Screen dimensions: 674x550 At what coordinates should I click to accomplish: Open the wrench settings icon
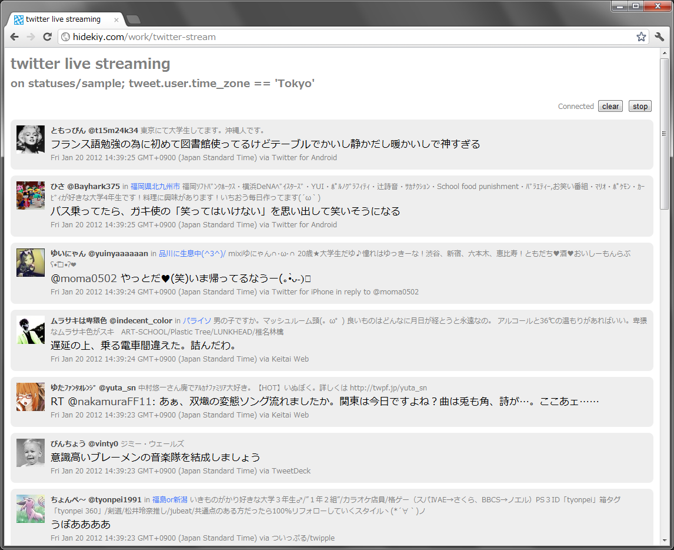659,37
